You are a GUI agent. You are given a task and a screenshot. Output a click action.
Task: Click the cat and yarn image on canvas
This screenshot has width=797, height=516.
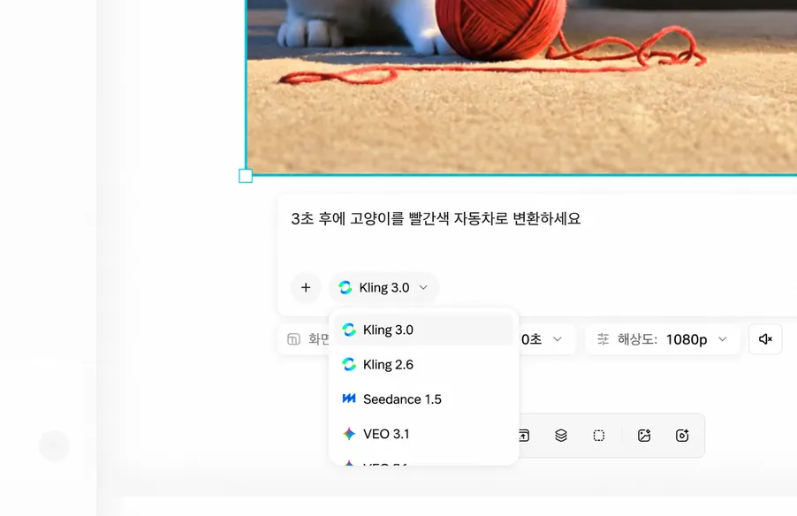pos(521,87)
